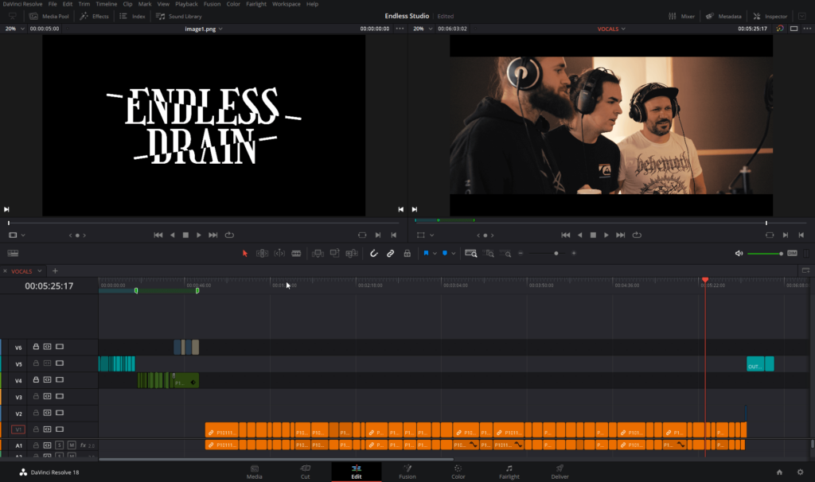Mute audio track A1
The height and width of the screenshot is (482, 815).
click(x=72, y=445)
